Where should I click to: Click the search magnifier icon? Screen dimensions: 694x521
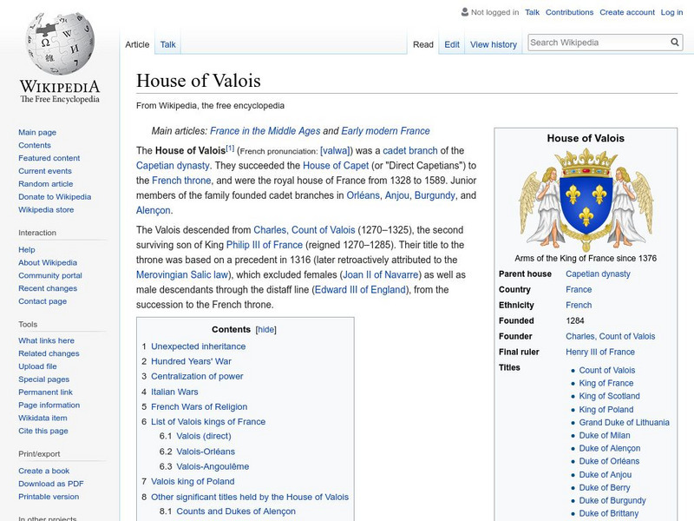[x=675, y=42]
